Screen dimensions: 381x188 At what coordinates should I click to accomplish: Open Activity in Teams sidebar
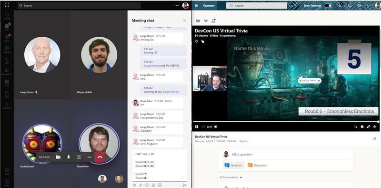(7, 16)
